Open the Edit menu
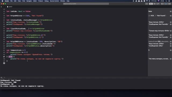Screen dimensions: 172x97 click(x=15, y=1)
